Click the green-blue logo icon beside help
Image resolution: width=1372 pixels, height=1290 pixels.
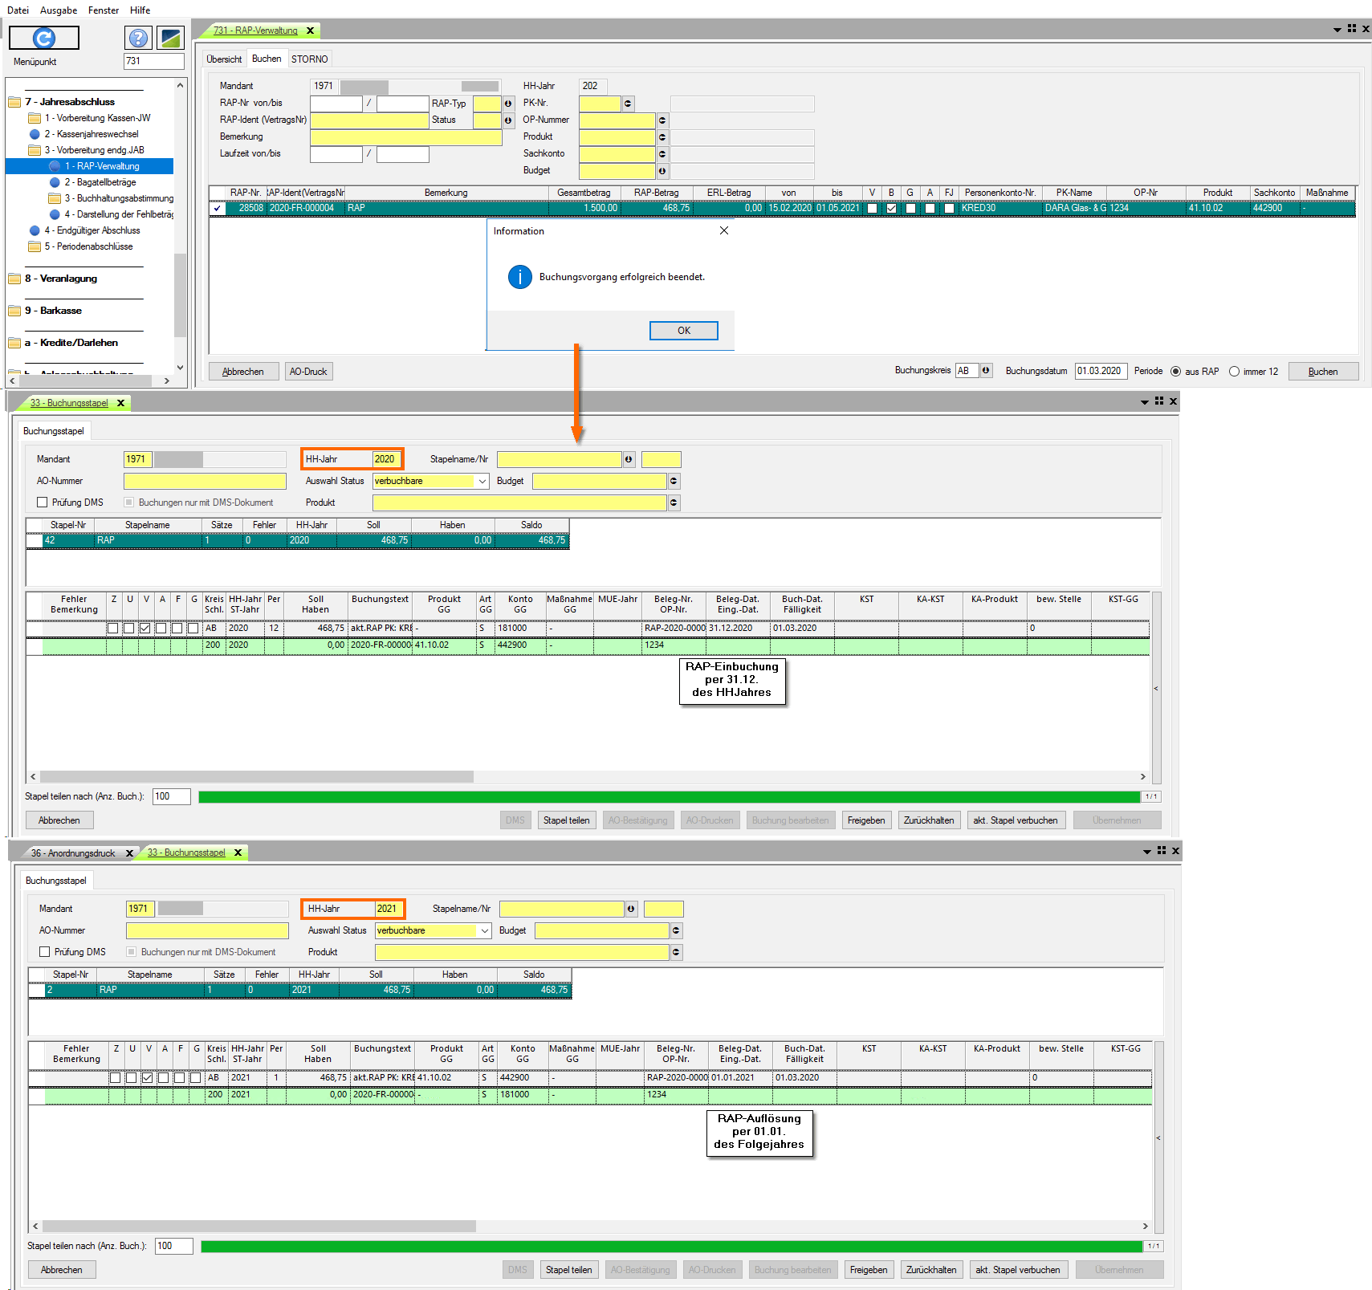pyautogui.click(x=170, y=38)
